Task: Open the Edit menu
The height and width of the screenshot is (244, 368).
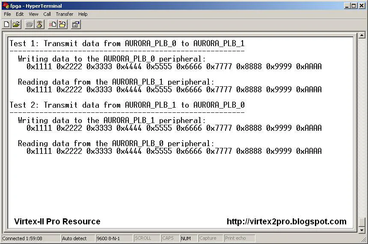Action: coord(20,14)
